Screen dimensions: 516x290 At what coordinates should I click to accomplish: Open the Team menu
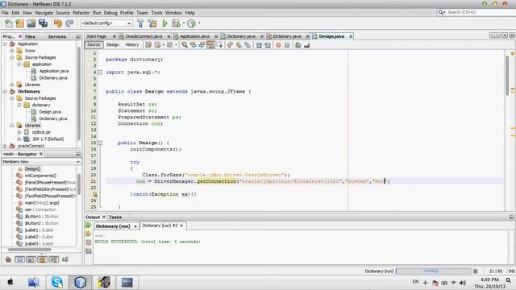(x=142, y=13)
